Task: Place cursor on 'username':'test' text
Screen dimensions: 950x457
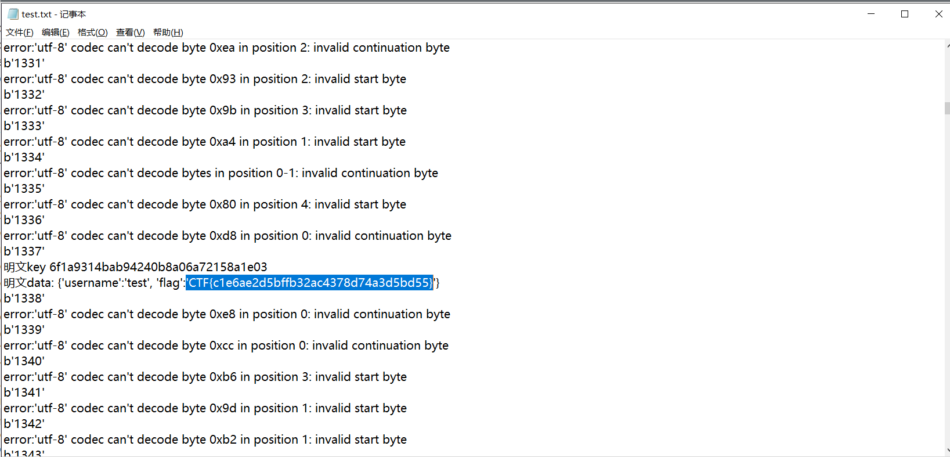Action: coord(104,283)
